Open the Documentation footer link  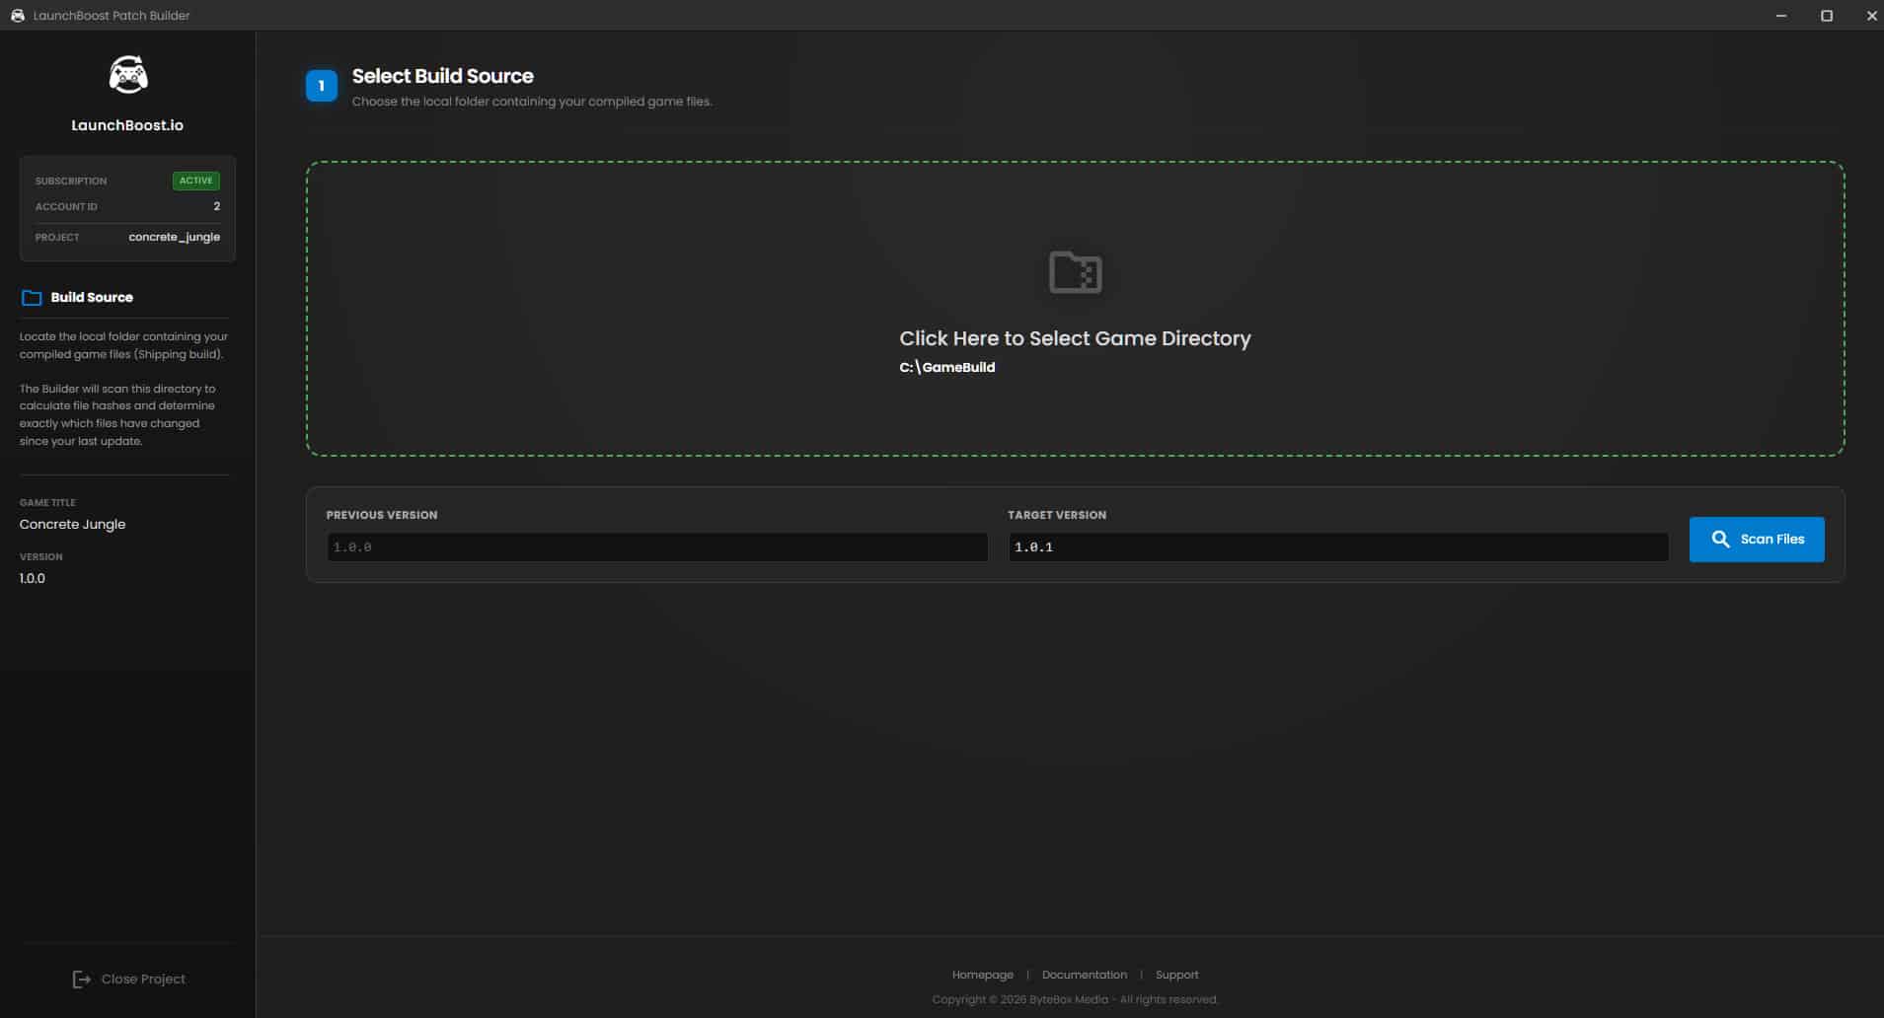coord(1084,975)
